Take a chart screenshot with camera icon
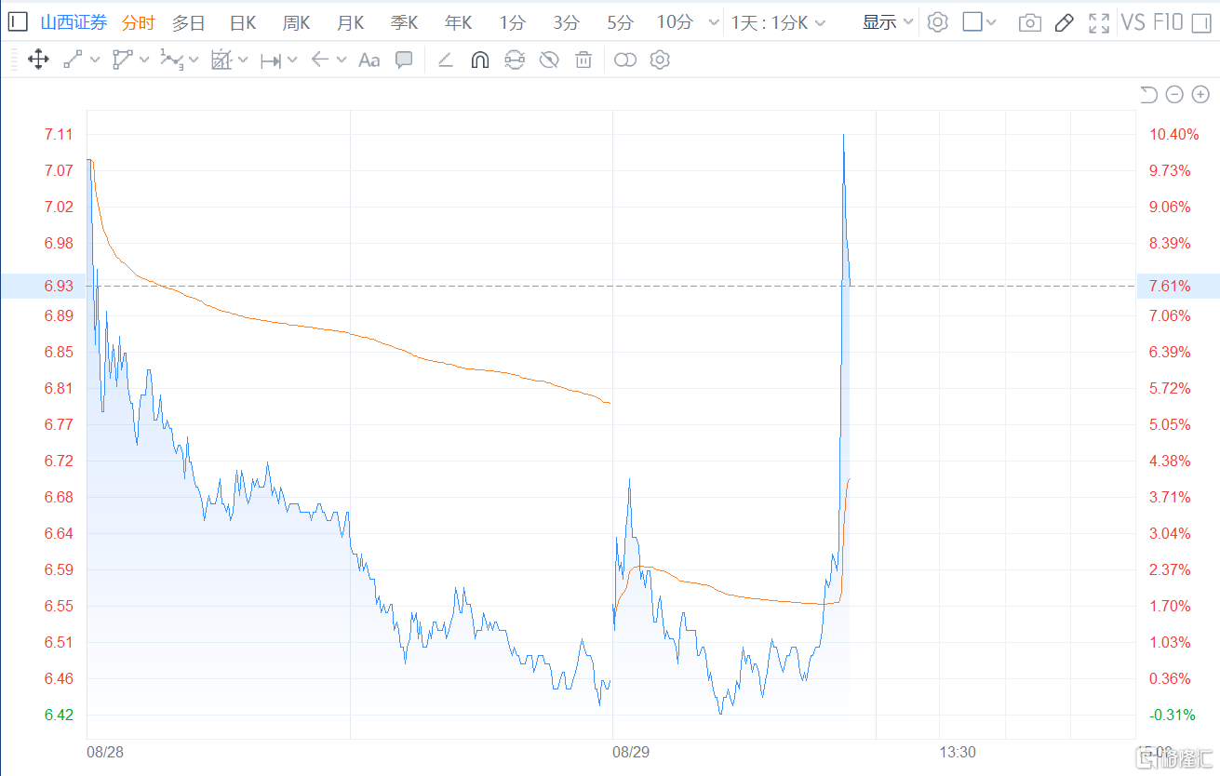 pyautogui.click(x=1030, y=23)
